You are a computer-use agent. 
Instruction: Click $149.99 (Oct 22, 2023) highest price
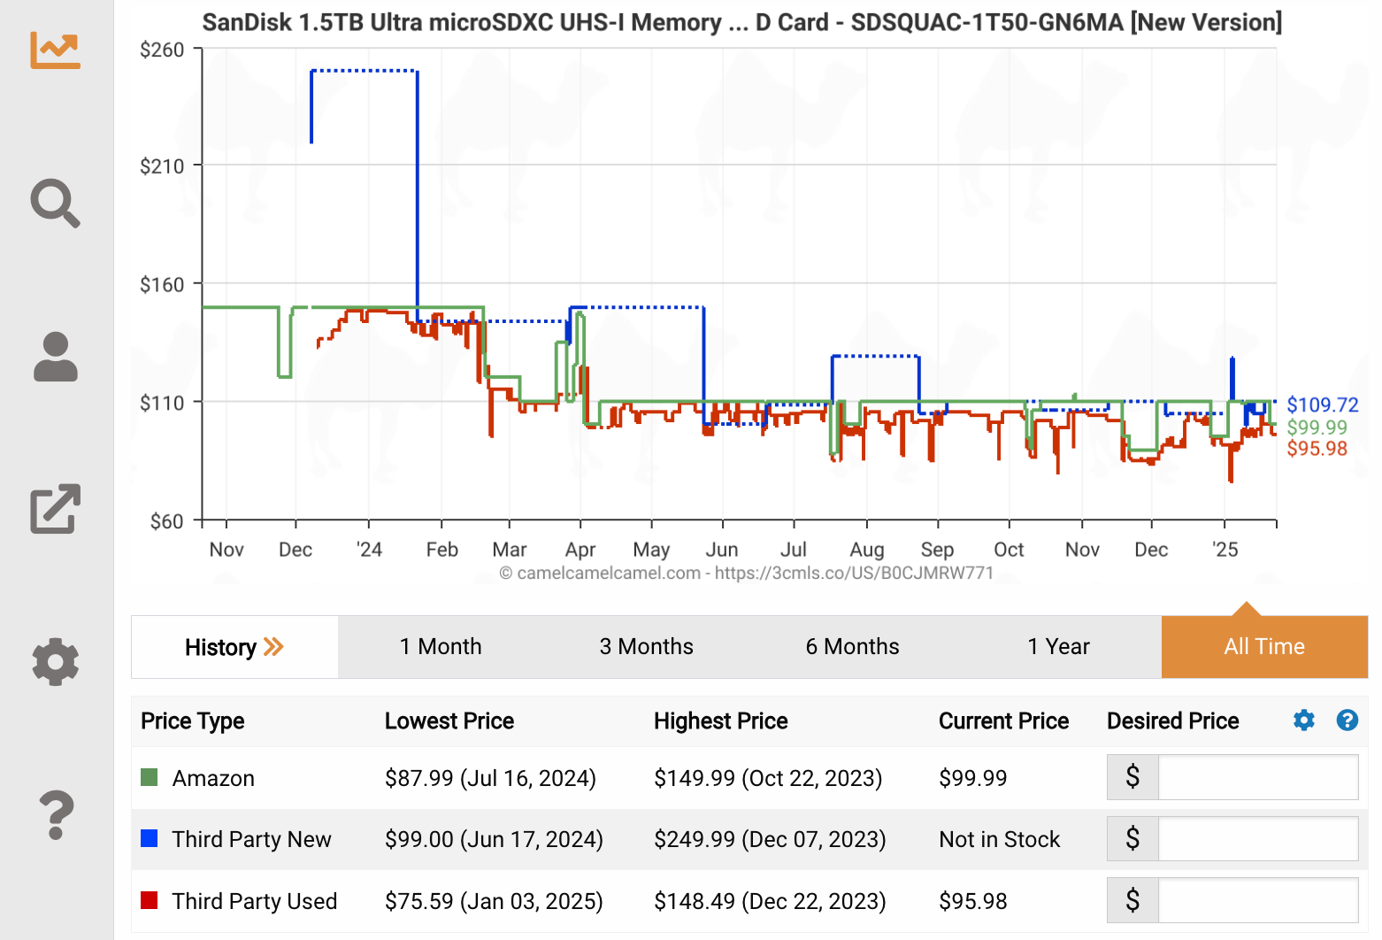768,778
